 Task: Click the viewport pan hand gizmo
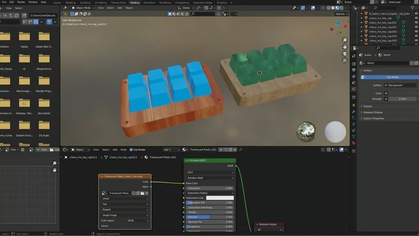pyautogui.click(x=345, y=47)
